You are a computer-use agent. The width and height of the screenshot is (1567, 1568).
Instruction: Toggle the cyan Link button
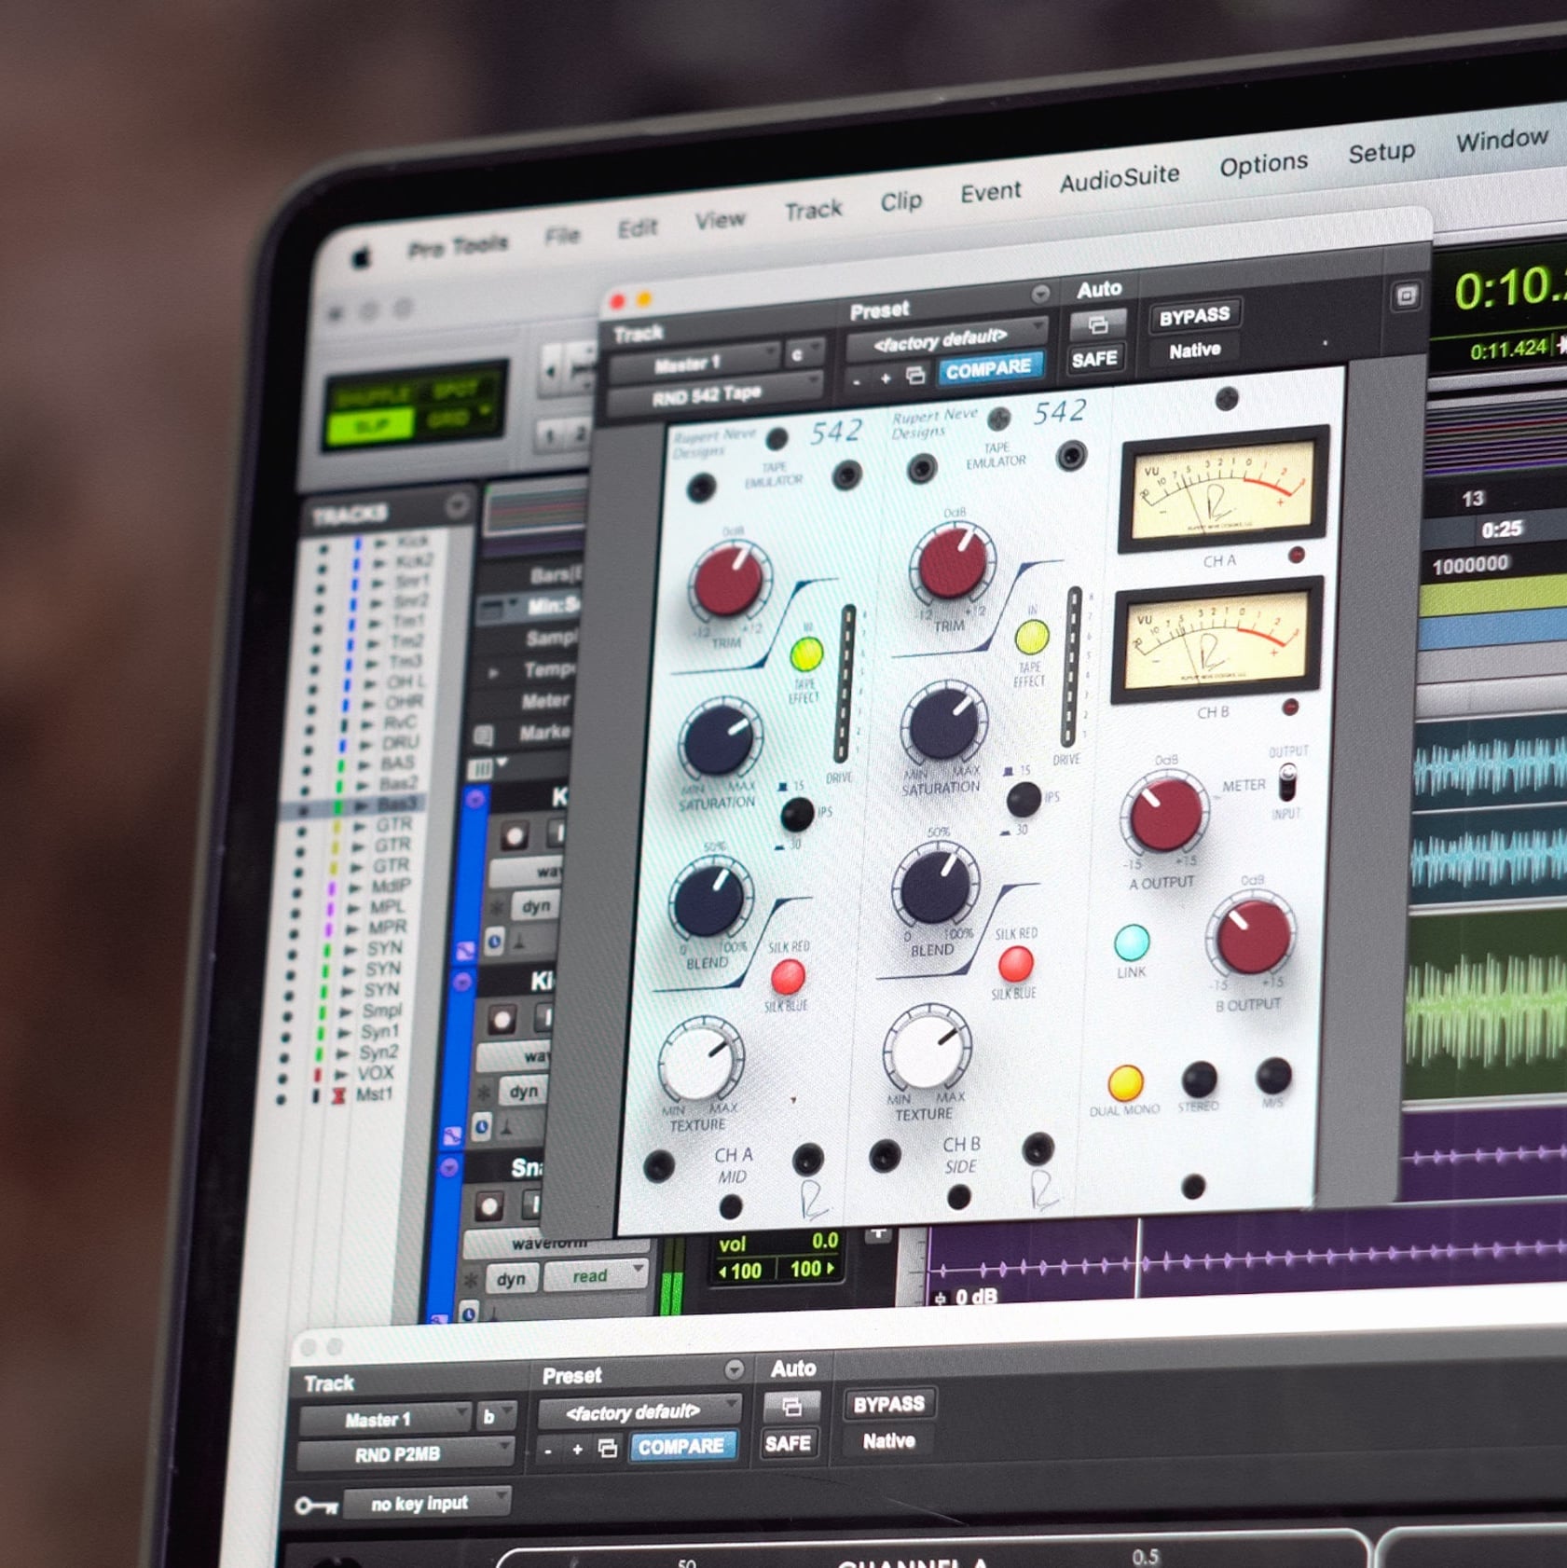point(1132,942)
